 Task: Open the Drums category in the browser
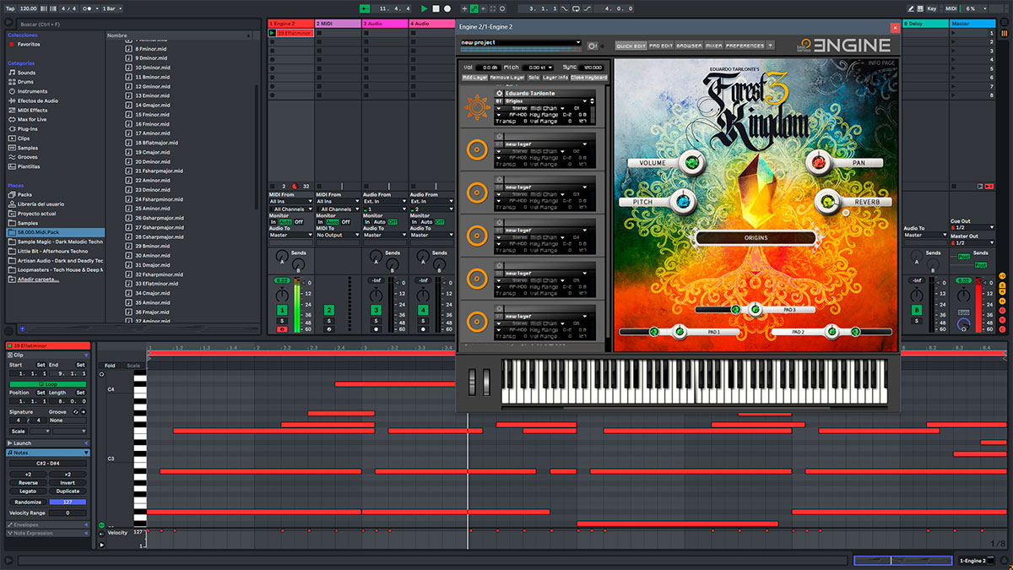click(26, 82)
